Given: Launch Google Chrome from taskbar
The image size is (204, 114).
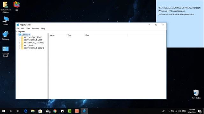Looking at the screenshot, I should pos(55,111).
